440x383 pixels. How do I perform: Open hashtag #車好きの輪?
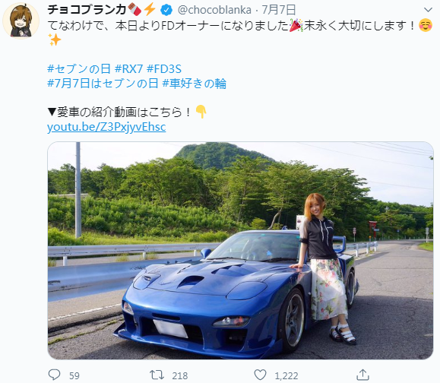[x=195, y=84]
